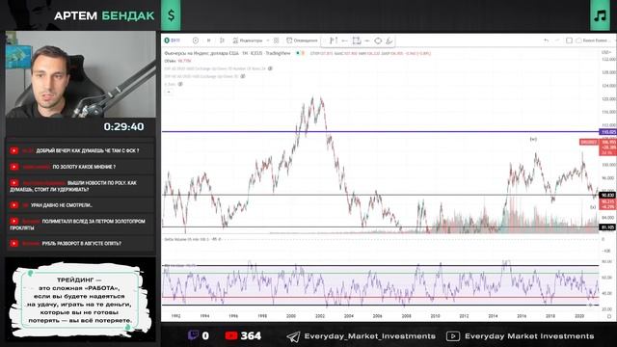Click the Twitch viewer count icon
The image size is (617, 347).
click(x=193, y=335)
